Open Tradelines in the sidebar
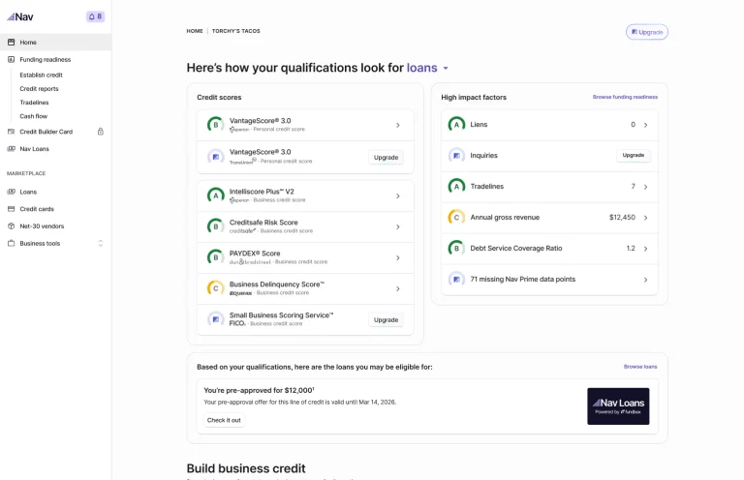Image resolution: width=744 pixels, height=480 pixels. coord(34,103)
